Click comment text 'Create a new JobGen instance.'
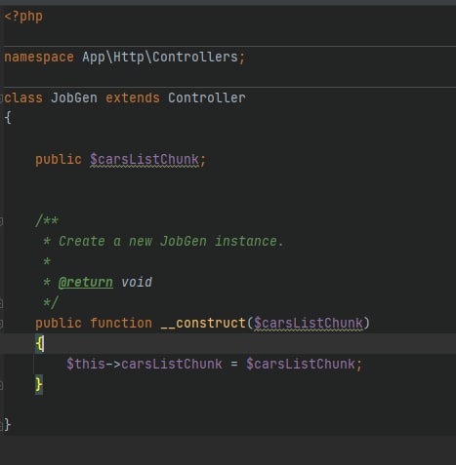The image size is (456, 465). click(x=171, y=242)
